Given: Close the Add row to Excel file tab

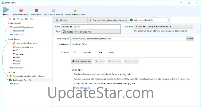Looking at the screenshot, I should pos(169,20).
